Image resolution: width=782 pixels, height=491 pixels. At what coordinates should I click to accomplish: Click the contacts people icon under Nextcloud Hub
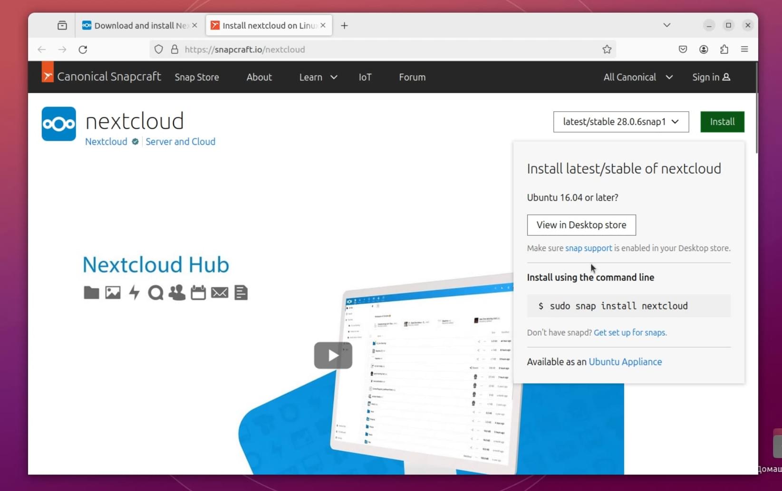coord(177,293)
